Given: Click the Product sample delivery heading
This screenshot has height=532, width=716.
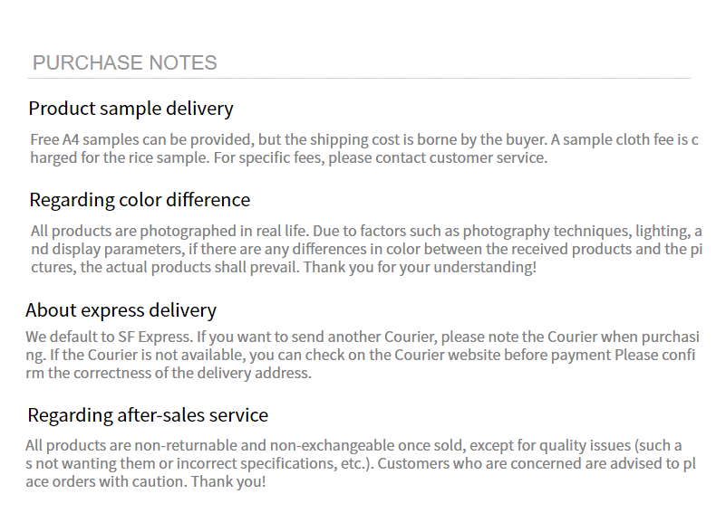Looking at the screenshot, I should (x=131, y=109).
